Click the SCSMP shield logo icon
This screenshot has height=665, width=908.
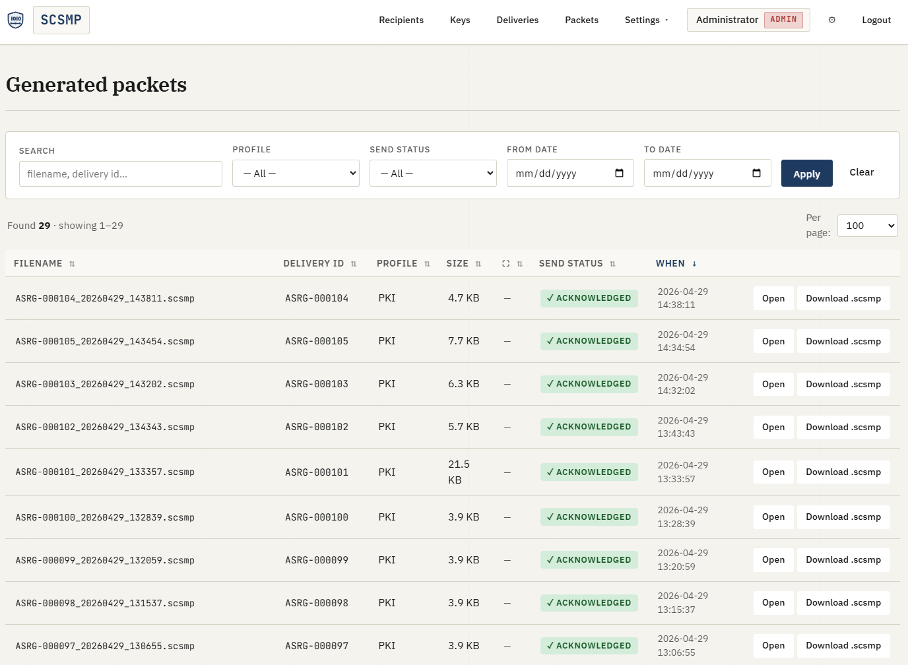(x=15, y=20)
